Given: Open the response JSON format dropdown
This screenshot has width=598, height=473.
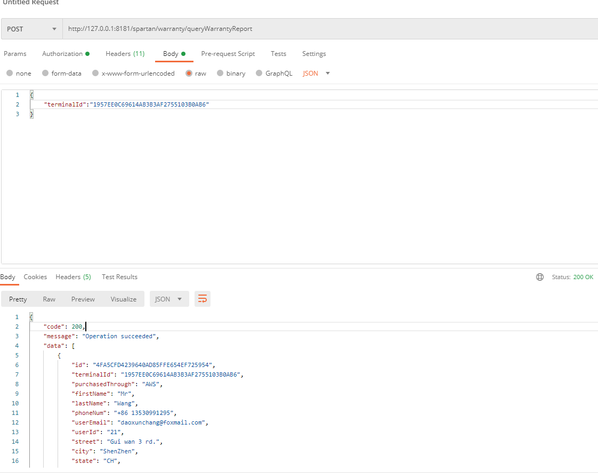Looking at the screenshot, I should coord(169,299).
